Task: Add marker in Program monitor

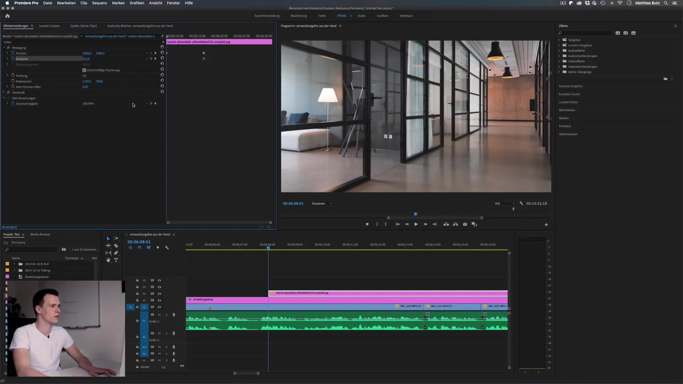Action: 367,224
